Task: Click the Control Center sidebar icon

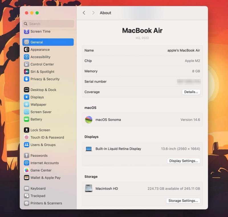Action: [x=27, y=64]
